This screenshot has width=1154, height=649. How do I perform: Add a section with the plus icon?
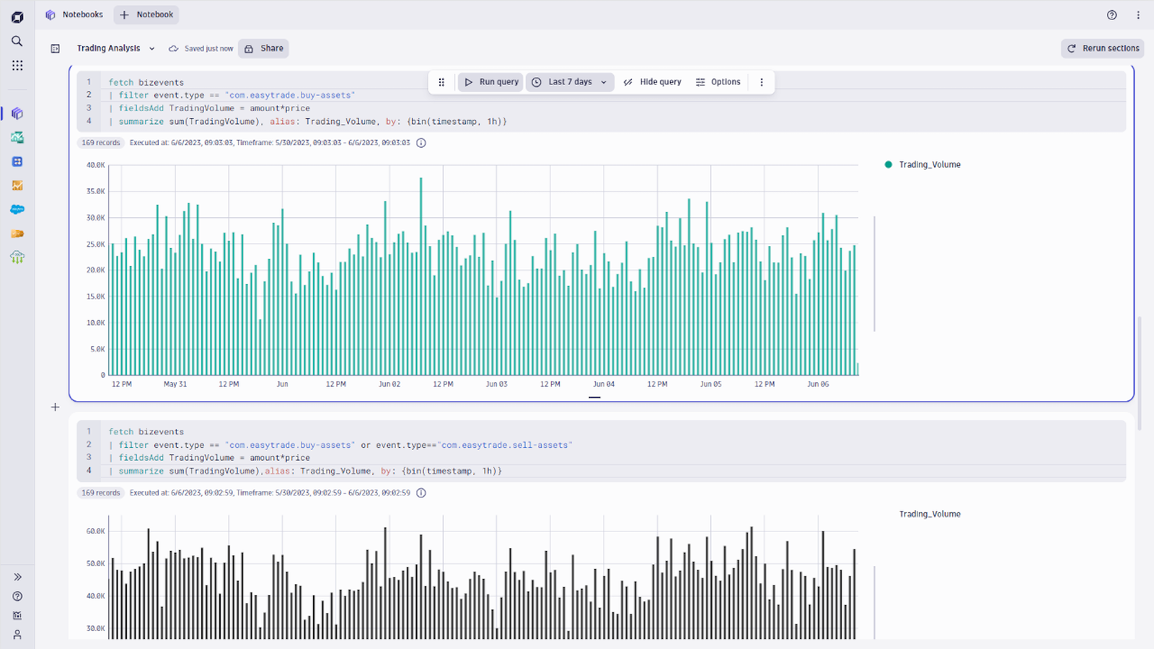pos(56,407)
